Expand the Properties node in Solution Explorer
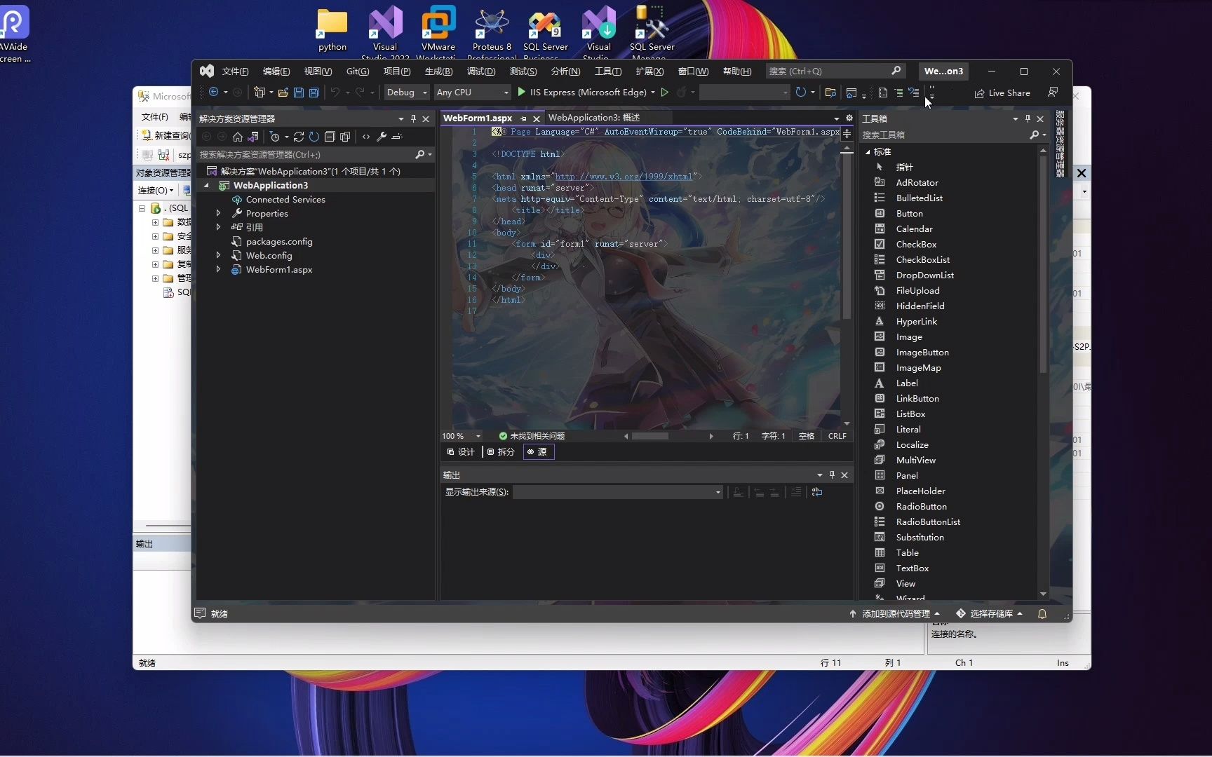The image size is (1212, 757). [x=218, y=213]
